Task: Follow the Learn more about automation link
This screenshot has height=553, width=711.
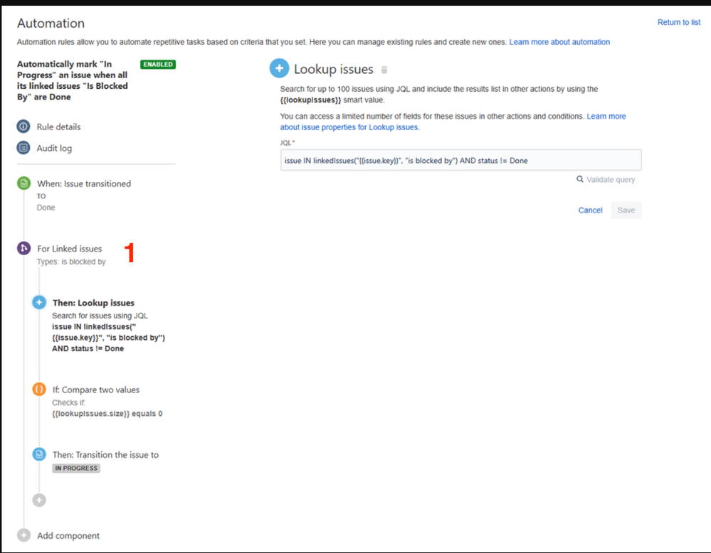Action: tap(560, 41)
